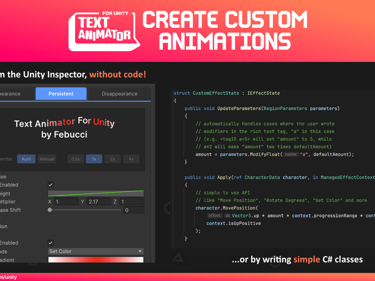Screen dimensions: 375x281
Task: Open the Set Color mode dropdown
Action: [x=96, y=251]
